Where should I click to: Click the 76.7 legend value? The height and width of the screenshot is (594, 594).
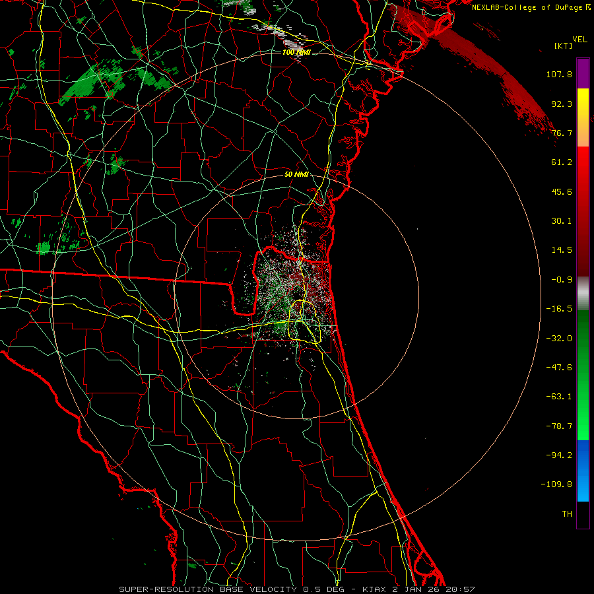(562, 133)
